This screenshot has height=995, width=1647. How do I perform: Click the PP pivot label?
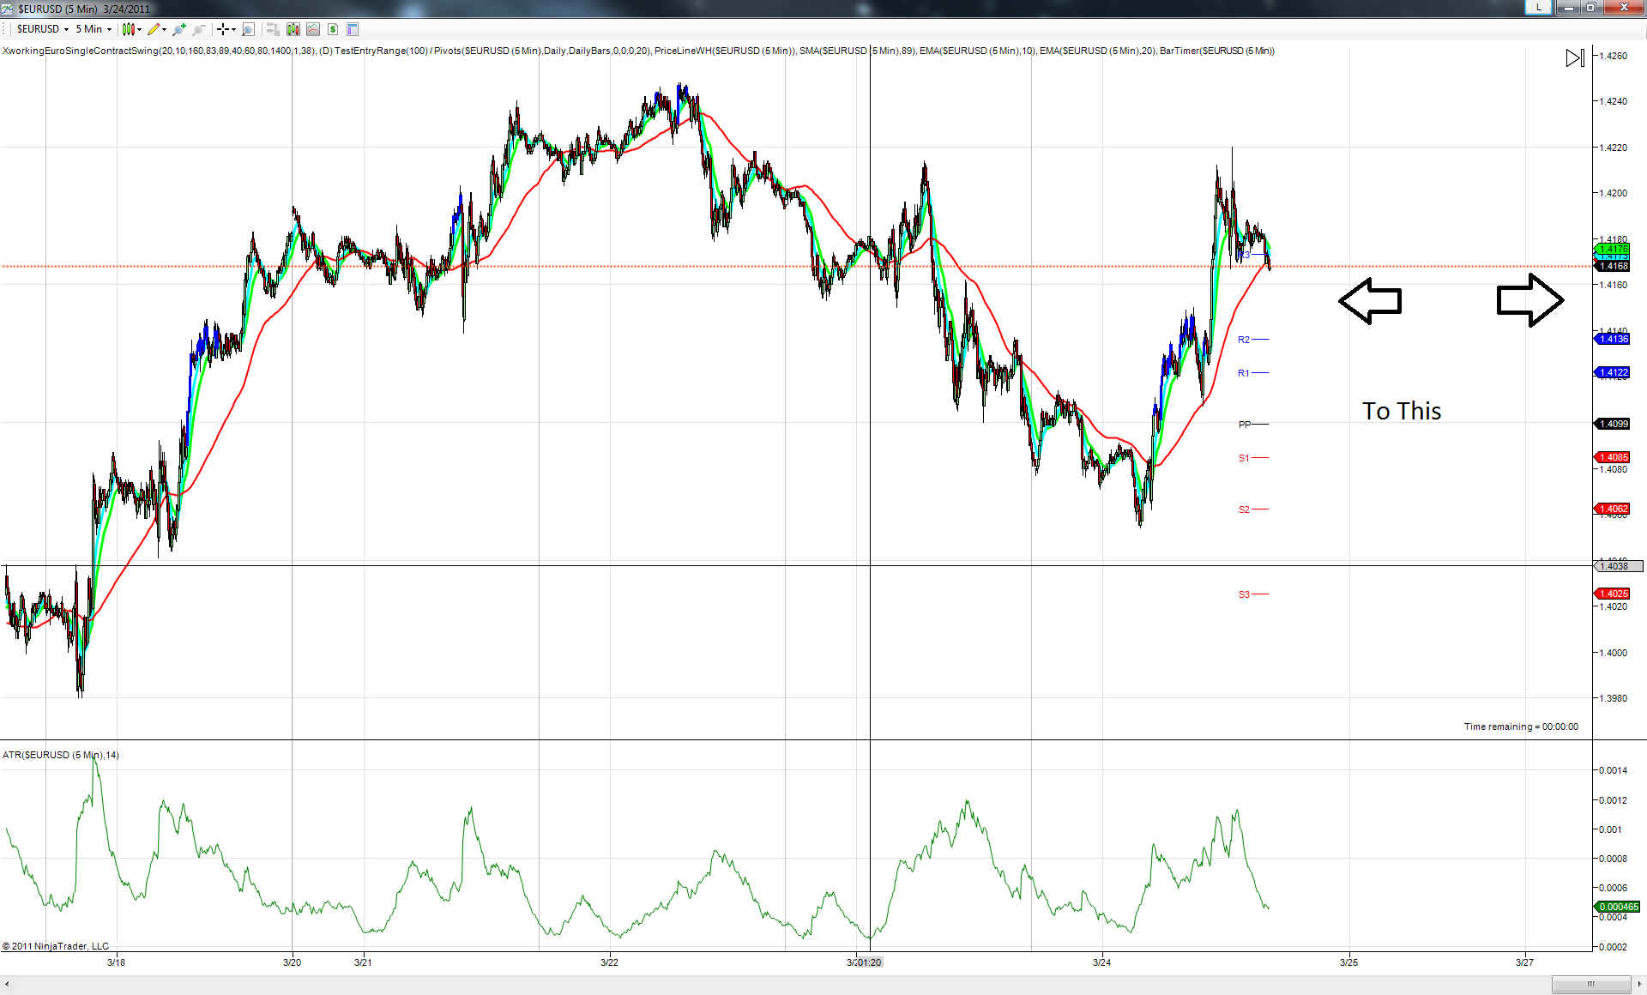1245,425
